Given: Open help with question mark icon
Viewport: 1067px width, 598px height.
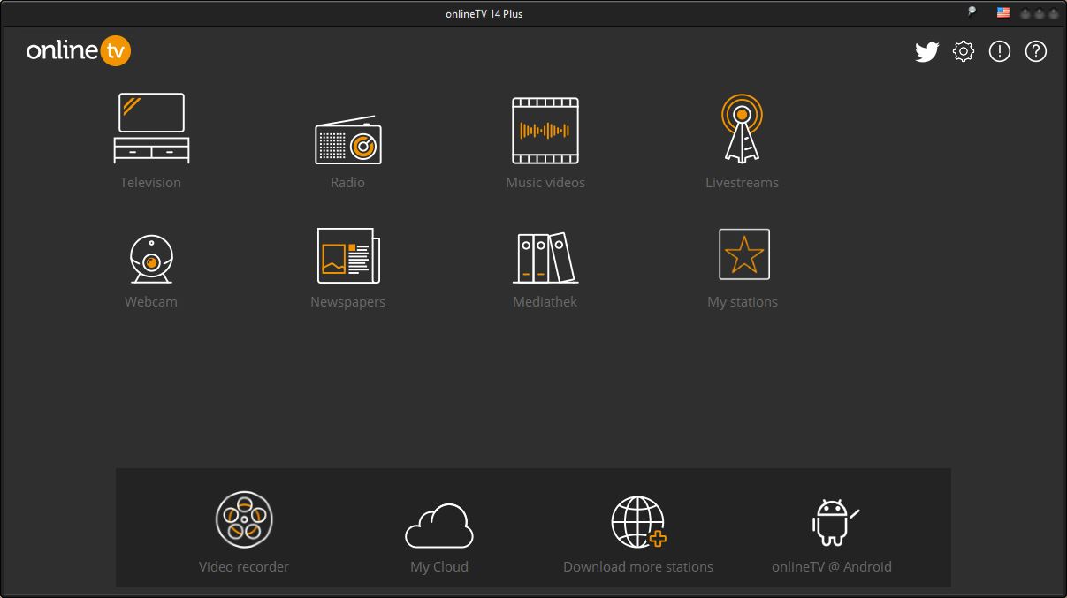Looking at the screenshot, I should click(1035, 52).
